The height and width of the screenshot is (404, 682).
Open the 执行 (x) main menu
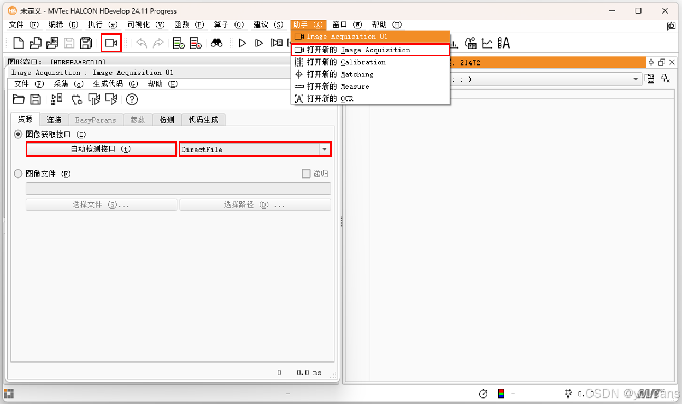click(103, 25)
